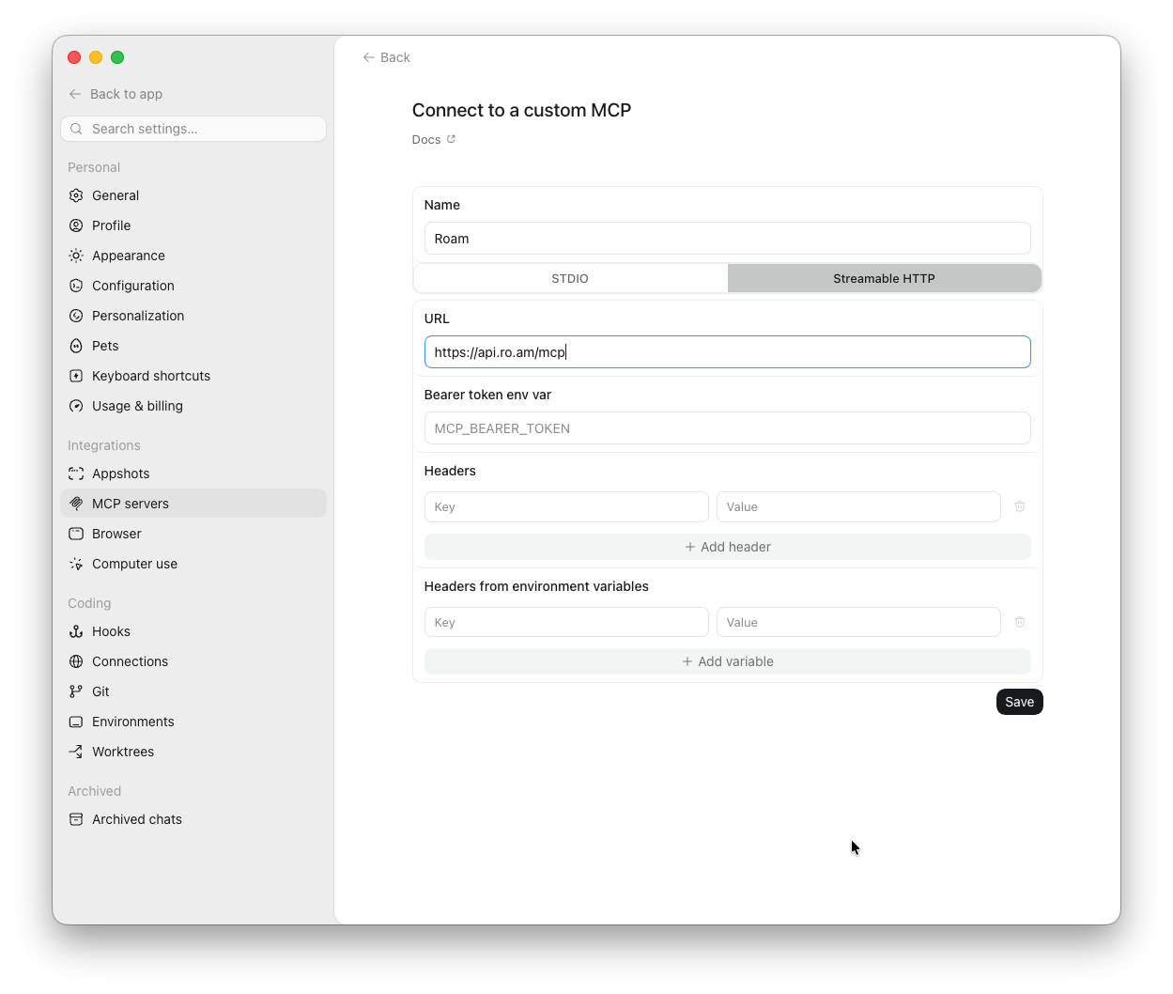Click the Worktrees icon

point(76,752)
